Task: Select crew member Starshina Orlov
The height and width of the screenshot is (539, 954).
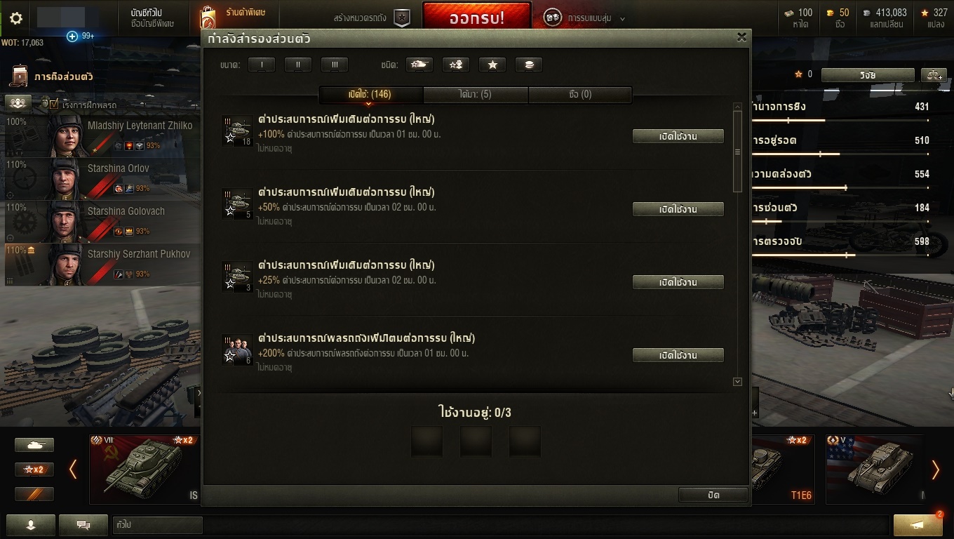Action: tap(100, 178)
